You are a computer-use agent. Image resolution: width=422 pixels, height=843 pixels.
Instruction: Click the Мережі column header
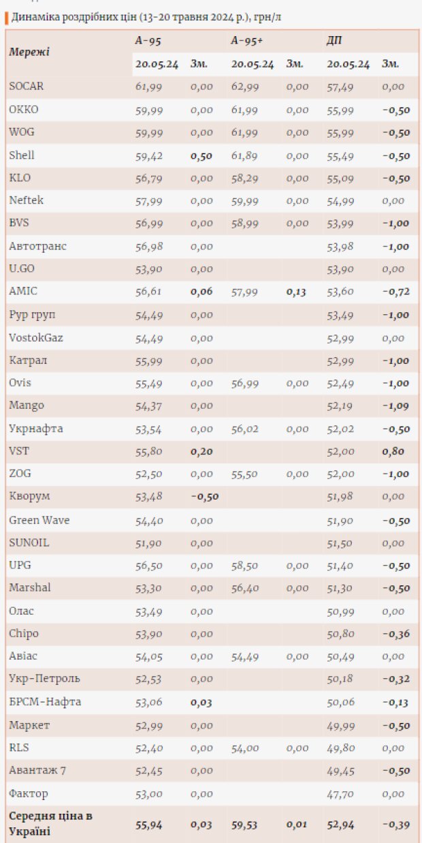point(29,52)
